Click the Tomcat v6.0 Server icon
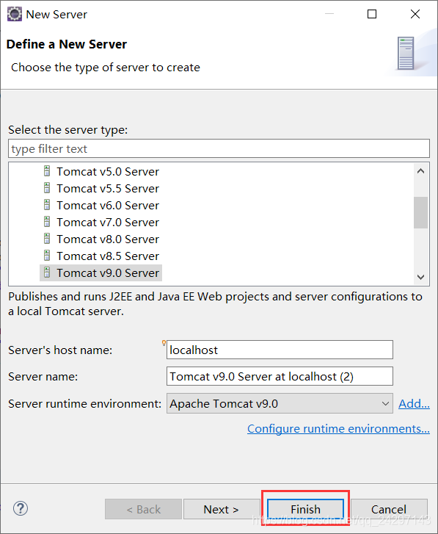438x534 pixels. pyautogui.click(x=47, y=205)
